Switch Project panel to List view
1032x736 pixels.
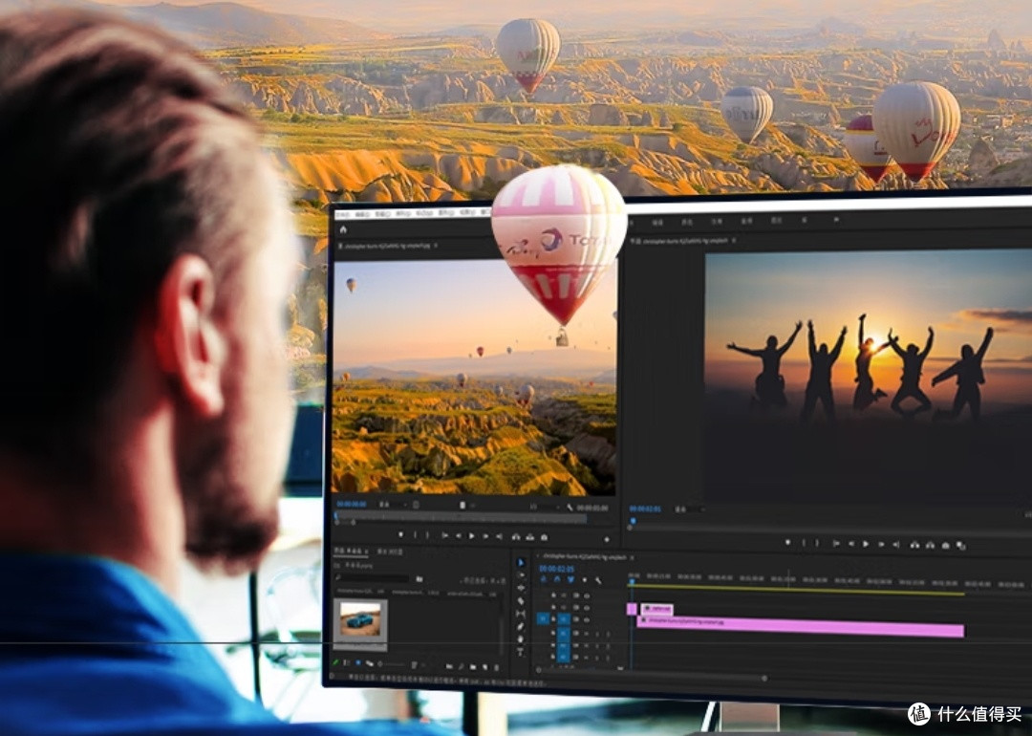point(347,663)
